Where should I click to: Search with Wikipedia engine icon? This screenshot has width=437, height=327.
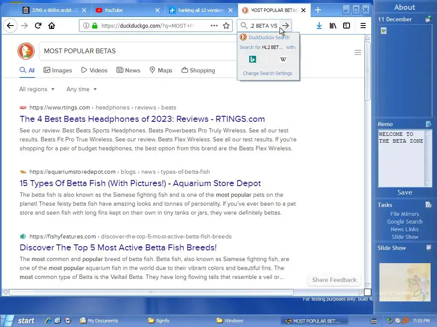tap(283, 59)
